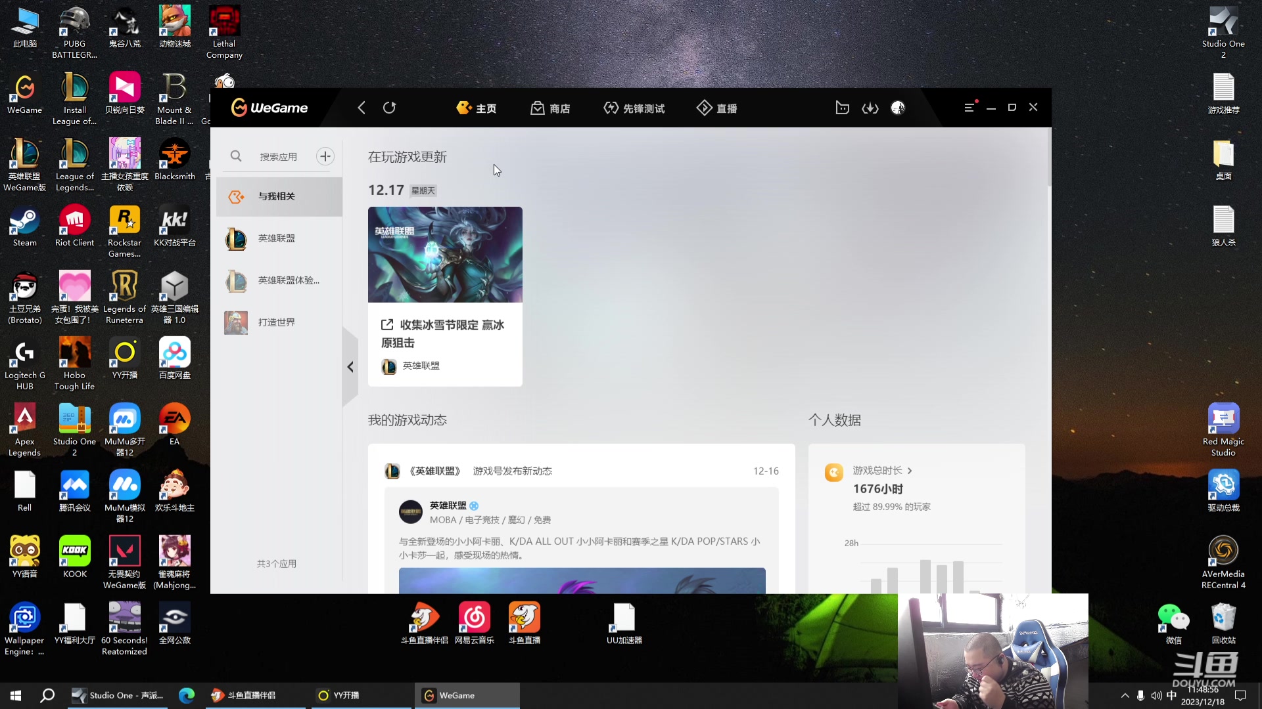Click the refresh icon in WeGame header
The width and height of the screenshot is (1262, 709).
click(x=389, y=108)
